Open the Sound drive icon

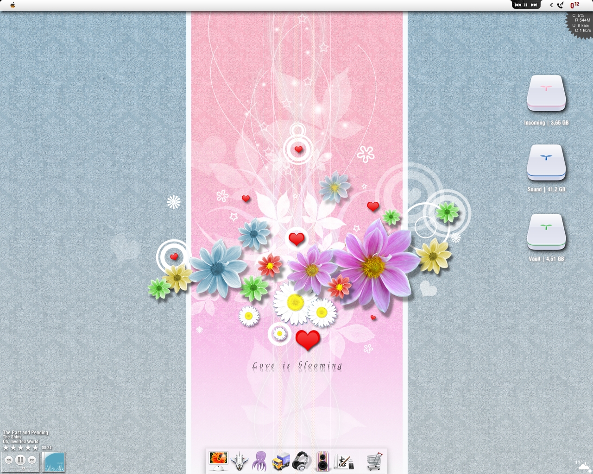pos(546,162)
